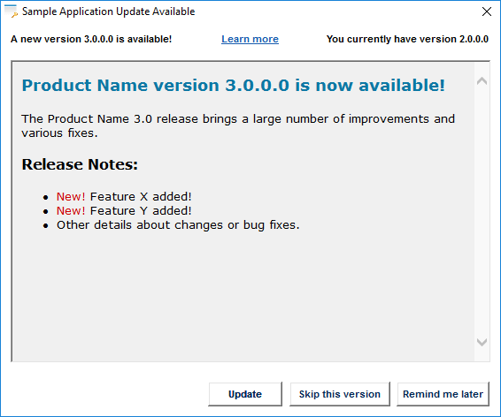
Task: Click the Update button
Action: (x=245, y=394)
